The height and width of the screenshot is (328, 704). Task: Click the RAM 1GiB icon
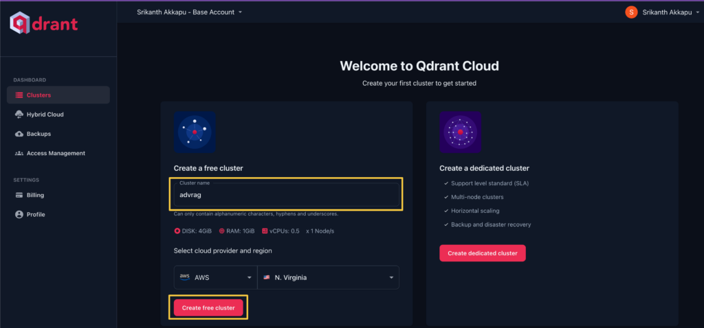tap(222, 231)
